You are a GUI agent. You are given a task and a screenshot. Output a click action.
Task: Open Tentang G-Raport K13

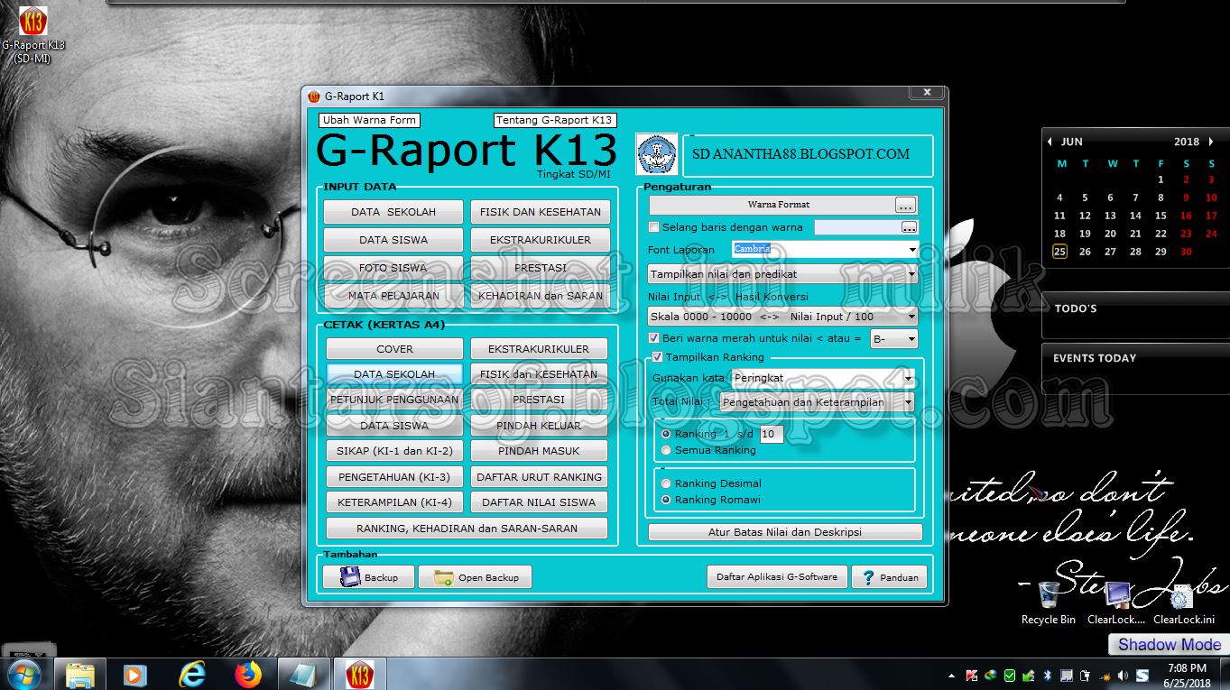click(554, 120)
